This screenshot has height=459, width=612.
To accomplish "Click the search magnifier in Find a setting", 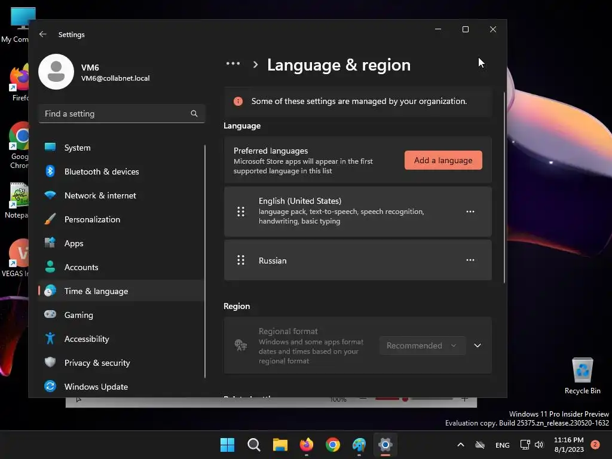I will [194, 114].
